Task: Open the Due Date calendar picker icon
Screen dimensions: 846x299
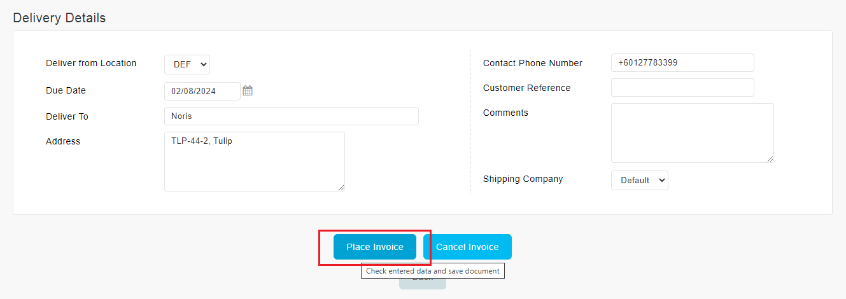Action: [x=248, y=91]
